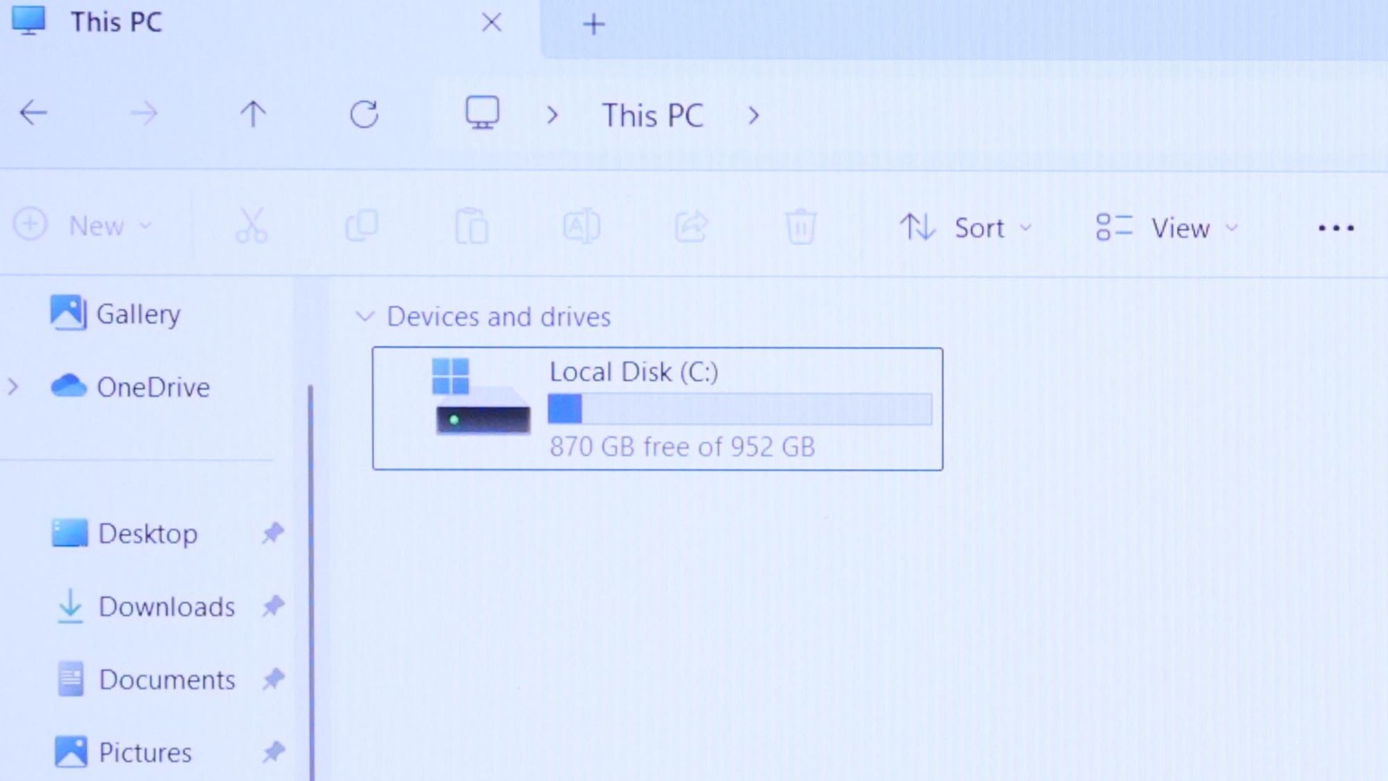Go back with the left arrow button
This screenshot has height=781, width=1388.
click(x=34, y=113)
